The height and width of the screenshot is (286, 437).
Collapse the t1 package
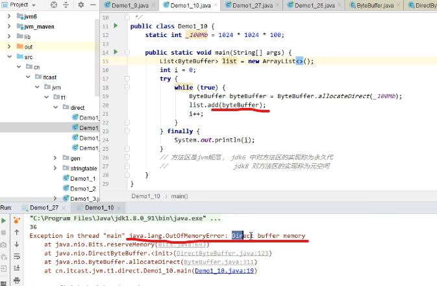(46, 97)
